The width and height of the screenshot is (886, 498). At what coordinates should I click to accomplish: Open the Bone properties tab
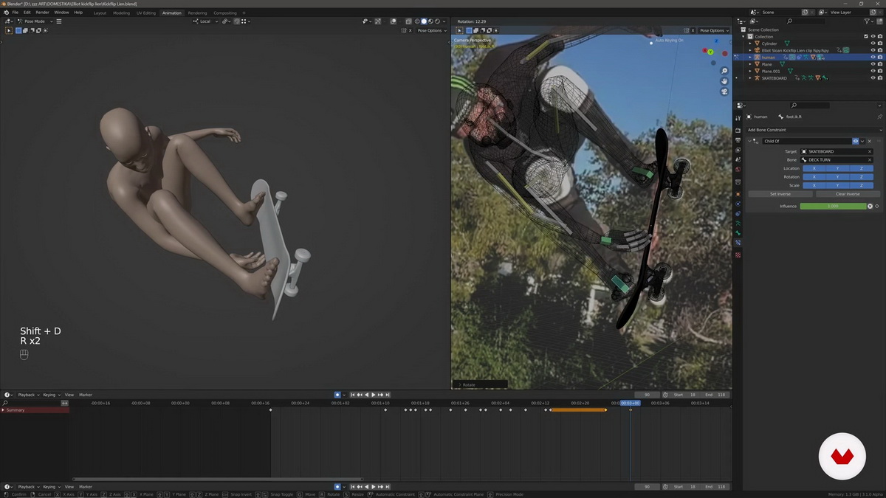[738, 232]
